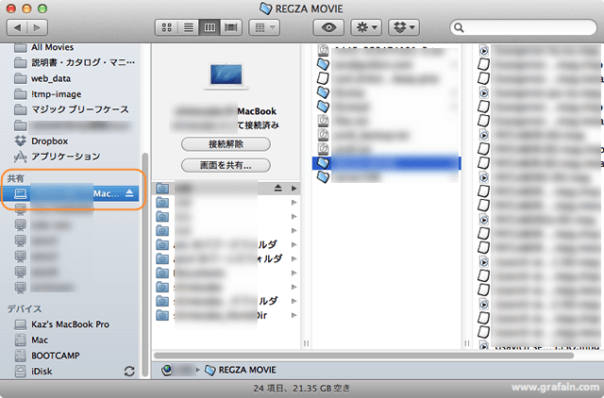Screen dimensions: 604x398
Task: Click 接続解除 disconnect button
Action: (226, 144)
